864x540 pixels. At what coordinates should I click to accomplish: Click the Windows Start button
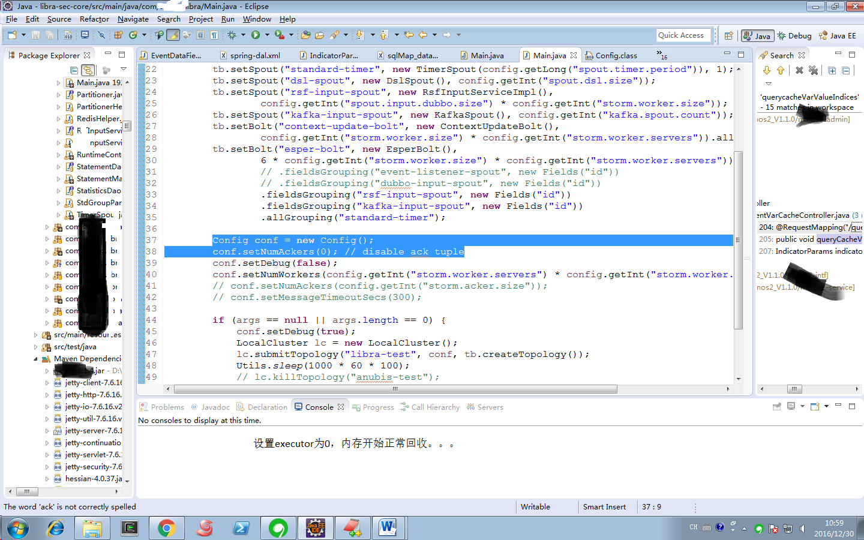coord(17,529)
